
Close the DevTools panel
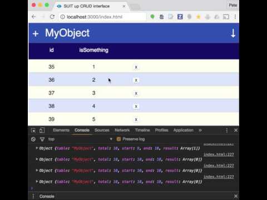(236, 131)
